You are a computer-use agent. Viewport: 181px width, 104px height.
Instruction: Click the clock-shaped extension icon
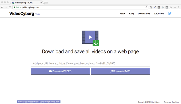pos(151,7)
